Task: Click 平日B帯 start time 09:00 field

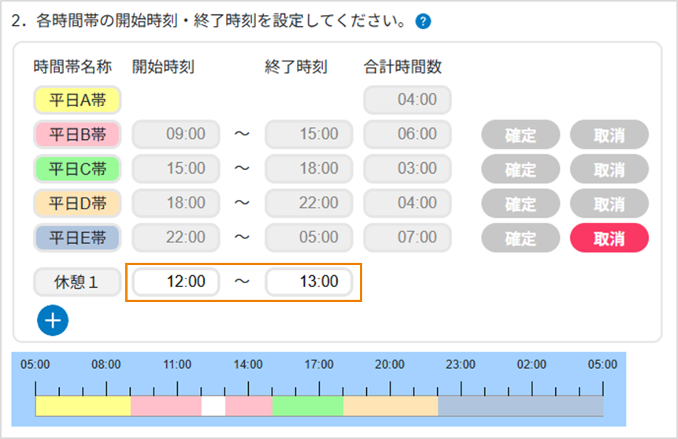Action: 176,134
